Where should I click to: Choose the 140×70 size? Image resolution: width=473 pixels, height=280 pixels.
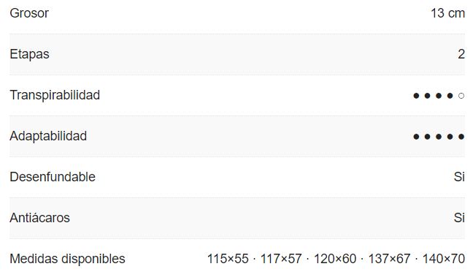[x=444, y=259]
